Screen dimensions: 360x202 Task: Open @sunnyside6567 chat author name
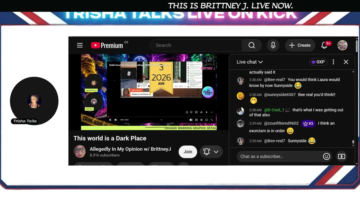(280, 95)
